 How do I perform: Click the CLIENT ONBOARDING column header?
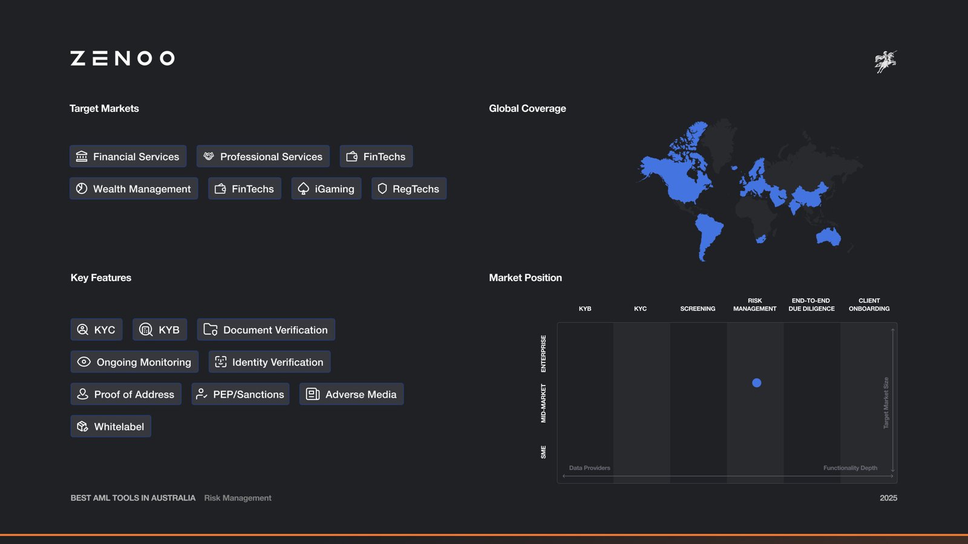pos(869,305)
